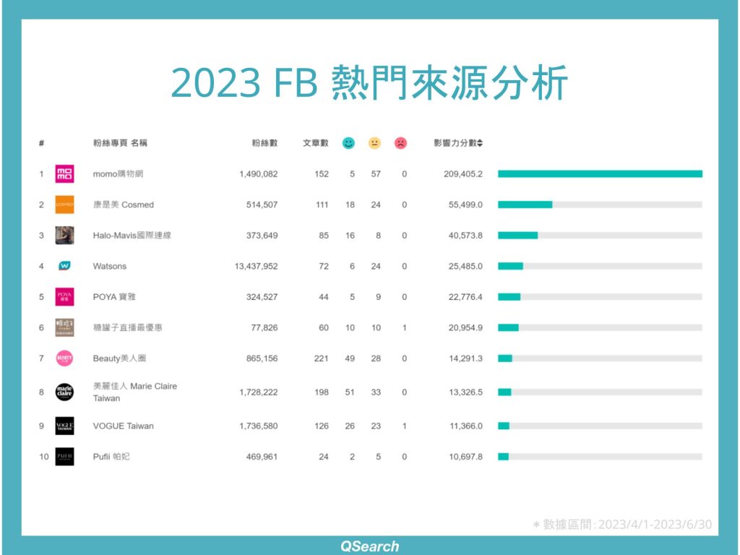
Task: Open the momo購物網 page name
Action: (x=118, y=173)
